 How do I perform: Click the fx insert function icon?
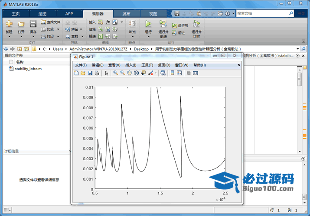(x=108, y=22)
